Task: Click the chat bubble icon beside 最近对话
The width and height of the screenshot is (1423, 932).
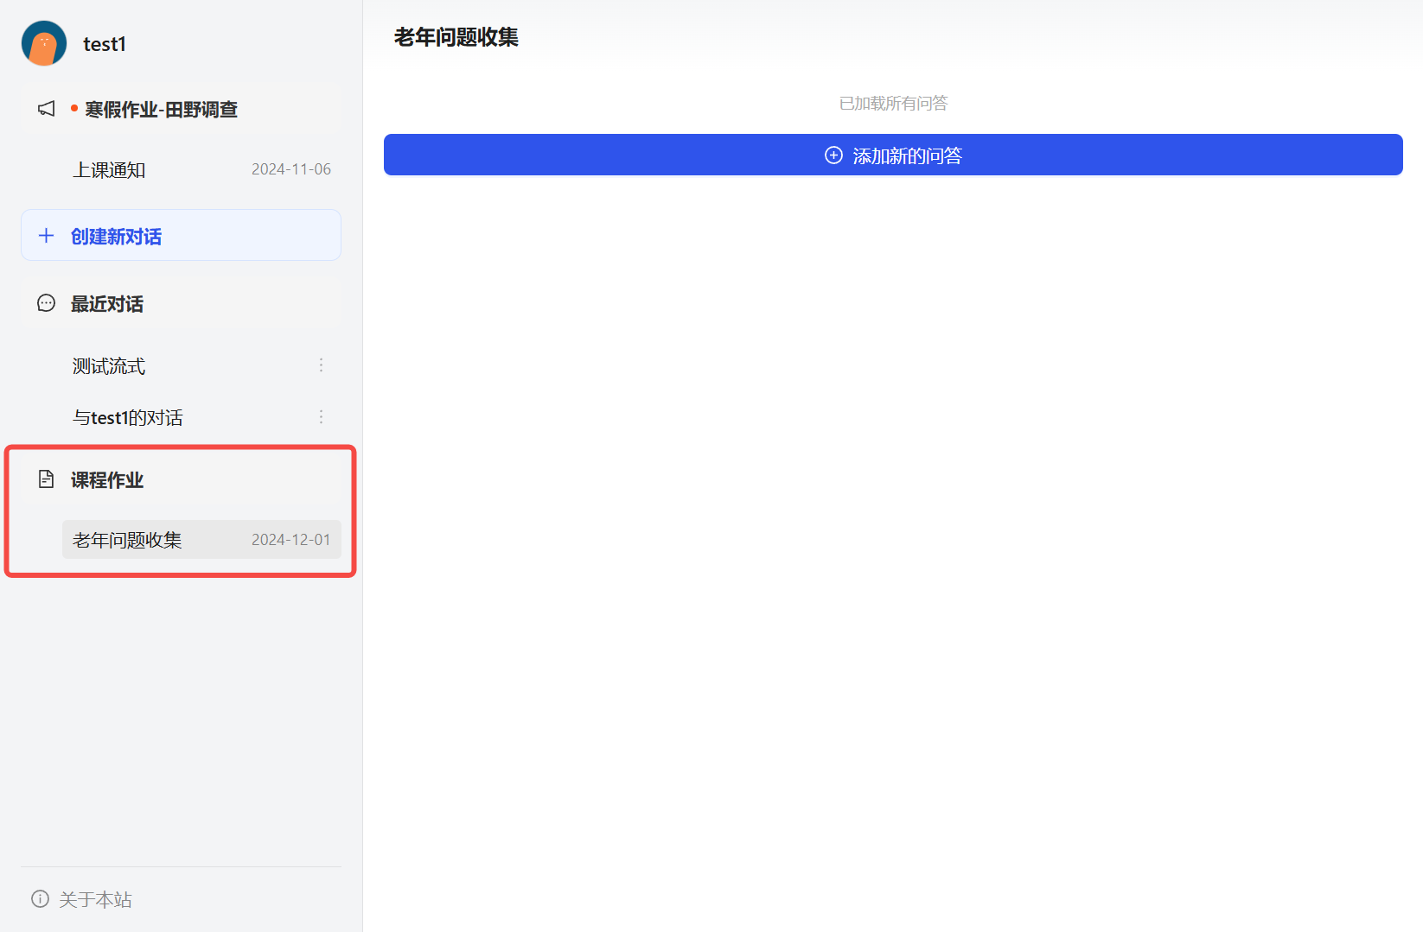Action: point(47,303)
